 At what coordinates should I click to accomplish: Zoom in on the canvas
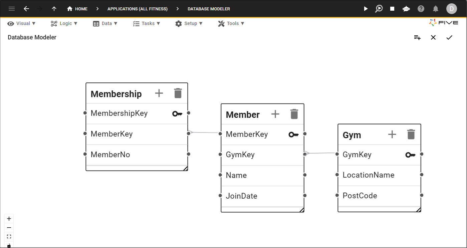coord(9,219)
